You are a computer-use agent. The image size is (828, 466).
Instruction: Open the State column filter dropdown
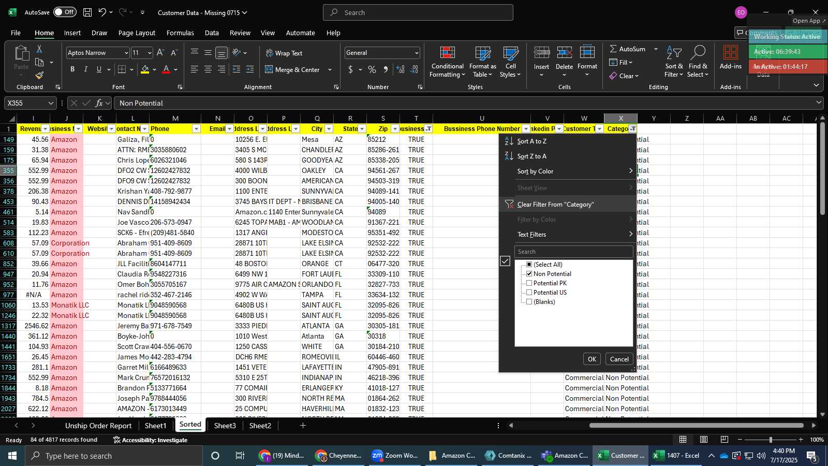point(362,129)
